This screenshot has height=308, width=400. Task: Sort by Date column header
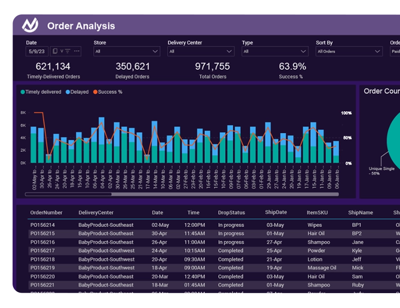pos(157,213)
